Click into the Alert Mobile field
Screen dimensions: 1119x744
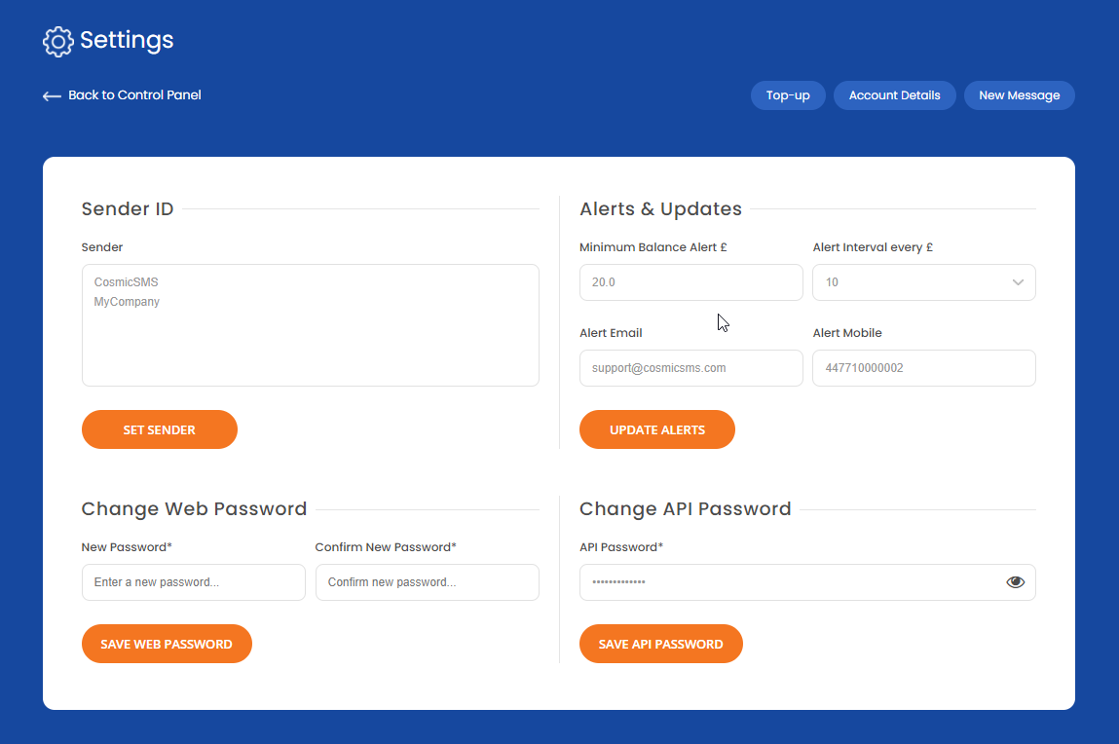pos(923,368)
